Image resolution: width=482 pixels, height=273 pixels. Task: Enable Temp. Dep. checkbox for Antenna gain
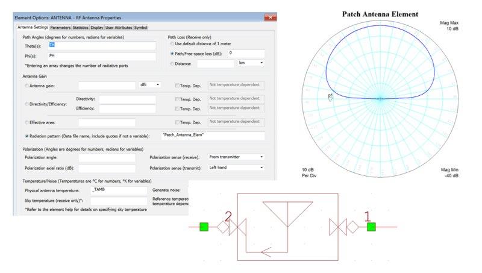coord(177,86)
